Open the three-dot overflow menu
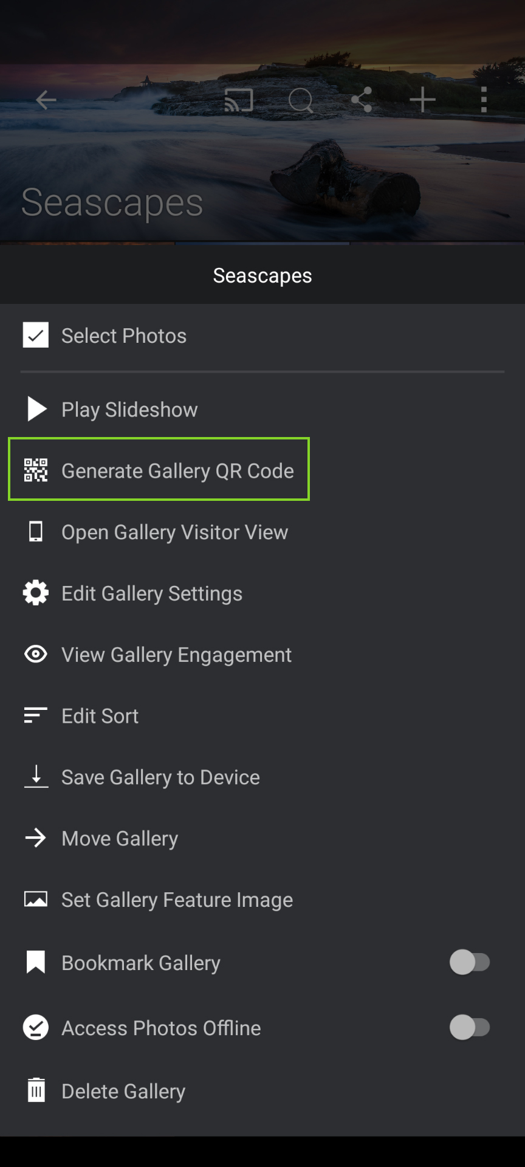 (x=484, y=100)
